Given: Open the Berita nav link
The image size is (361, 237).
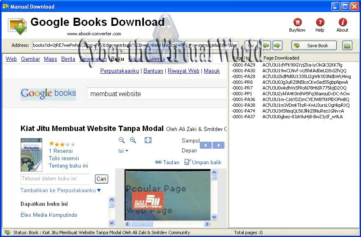Looking at the screenshot, I should [x=68, y=59].
